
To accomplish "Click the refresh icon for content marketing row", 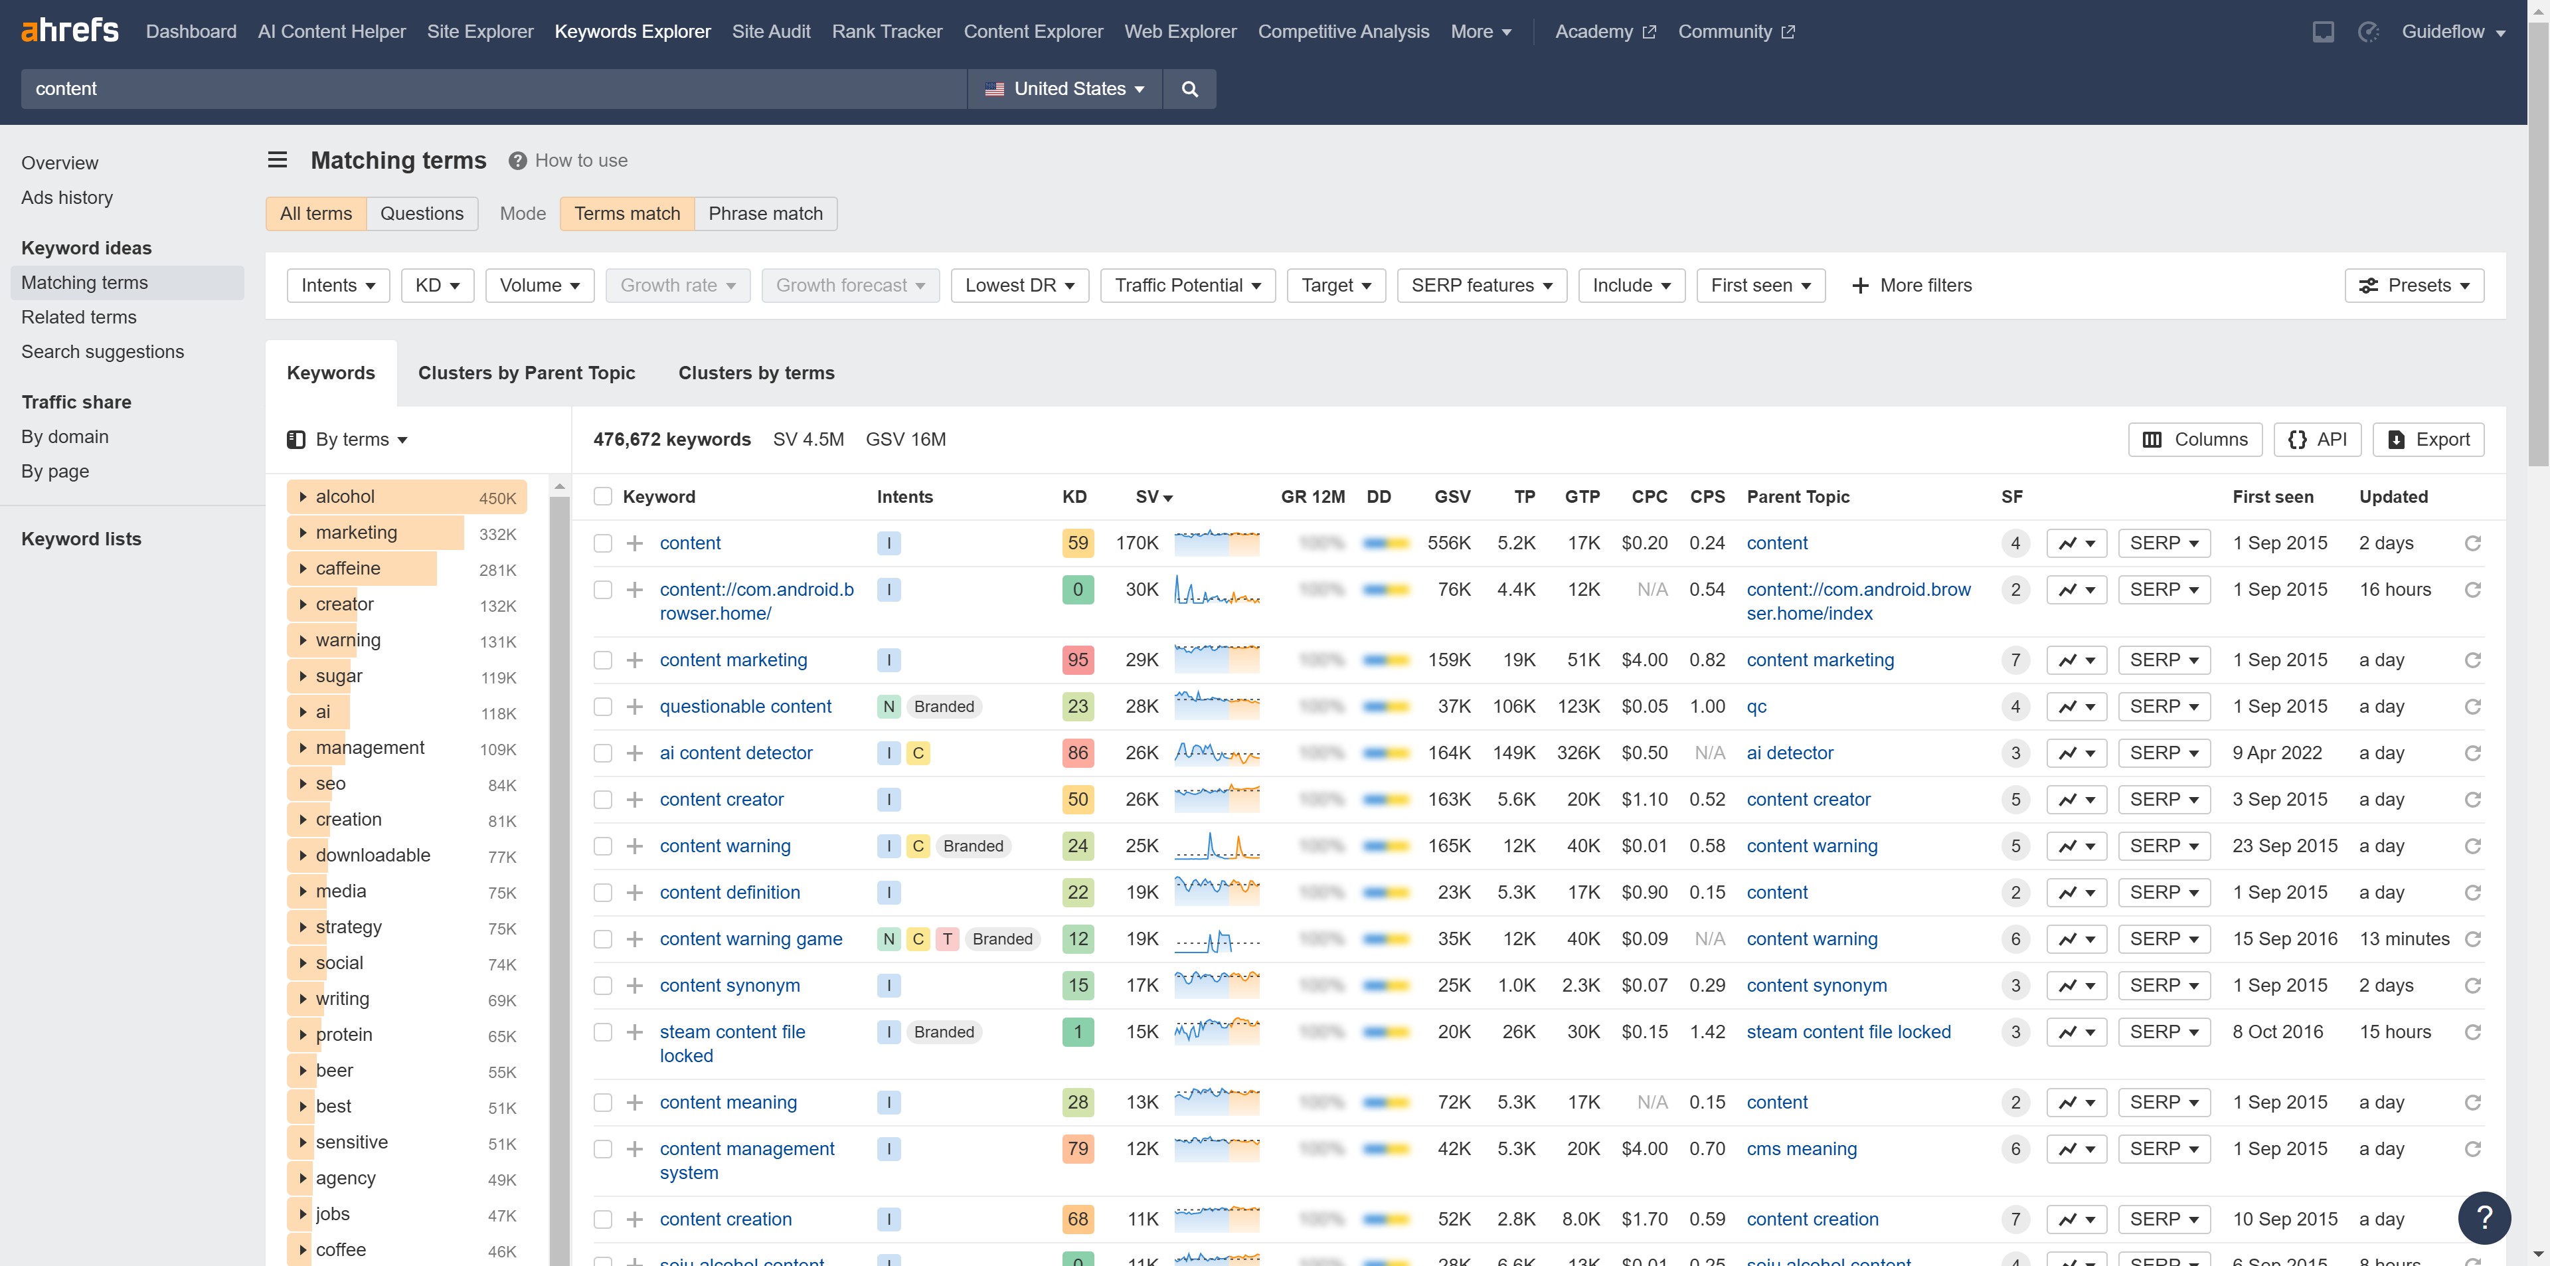I will (x=2472, y=660).
